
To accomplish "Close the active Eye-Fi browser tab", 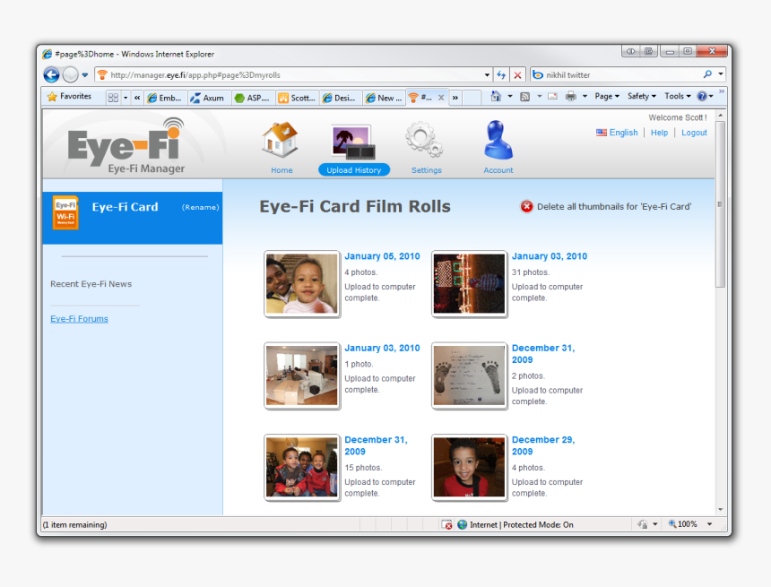I will 441,98.
